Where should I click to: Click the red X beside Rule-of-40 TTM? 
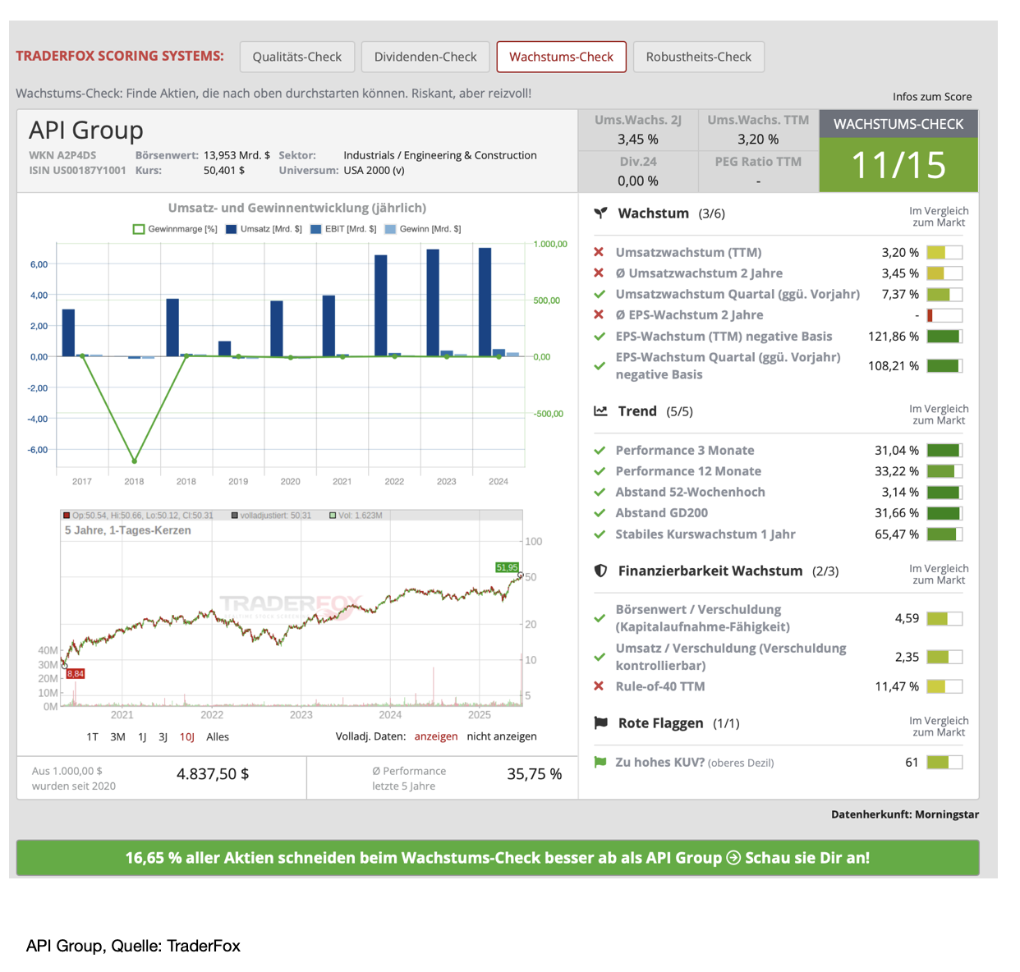coord(600,686)
